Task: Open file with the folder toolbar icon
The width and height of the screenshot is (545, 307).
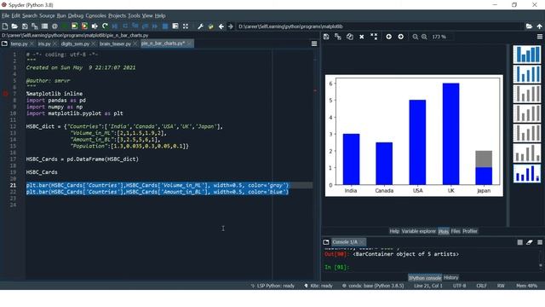Action: 14,26
